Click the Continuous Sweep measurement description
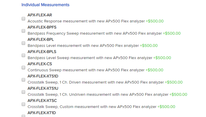The width and height of the screenshot is (206, 117). [x=86, y=70]
